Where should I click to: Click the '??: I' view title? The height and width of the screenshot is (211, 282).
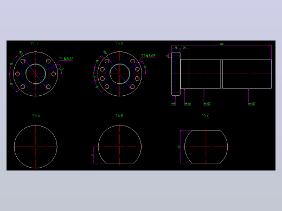(34, 43)
